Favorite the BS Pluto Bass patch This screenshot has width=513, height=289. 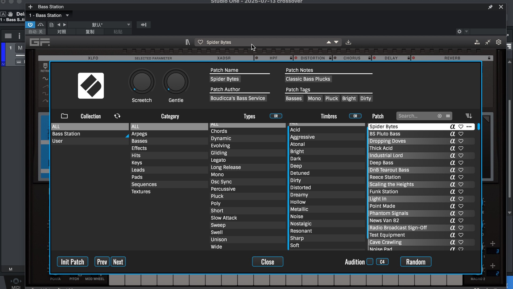[461, 134]
